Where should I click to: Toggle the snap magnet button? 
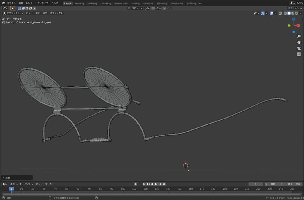(153, 8)
